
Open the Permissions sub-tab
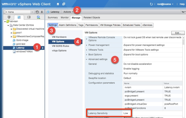pyautogui.click(x=91, y=25)
